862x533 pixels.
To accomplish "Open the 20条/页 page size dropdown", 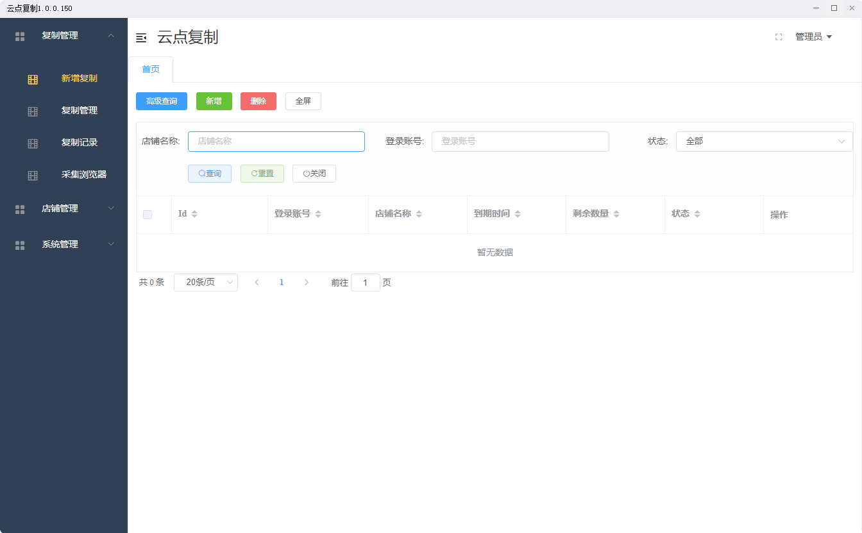I will (205, 282).
